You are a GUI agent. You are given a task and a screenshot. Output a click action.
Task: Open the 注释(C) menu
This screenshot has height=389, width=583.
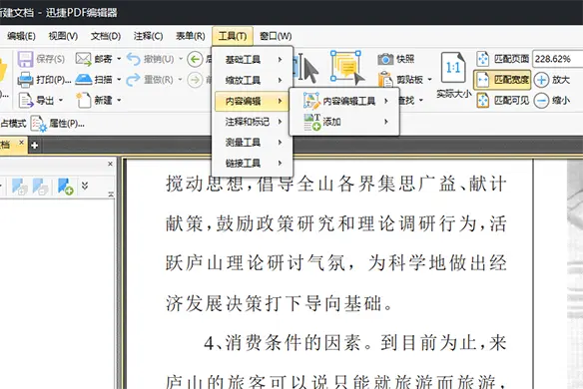pyautogui.click(x=148, y=36)
